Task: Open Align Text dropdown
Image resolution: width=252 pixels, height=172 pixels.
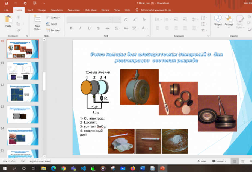Action: 204,24
